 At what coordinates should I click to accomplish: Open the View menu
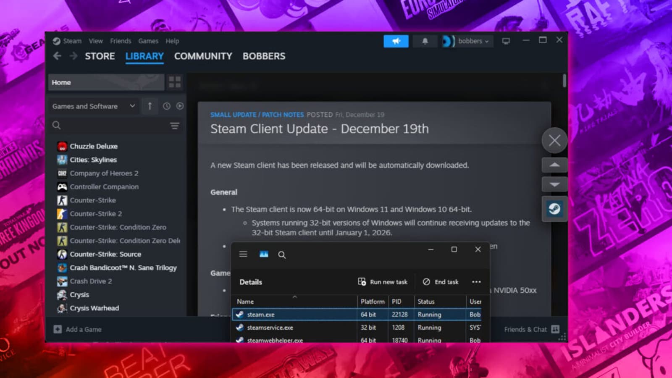[96, 41]
